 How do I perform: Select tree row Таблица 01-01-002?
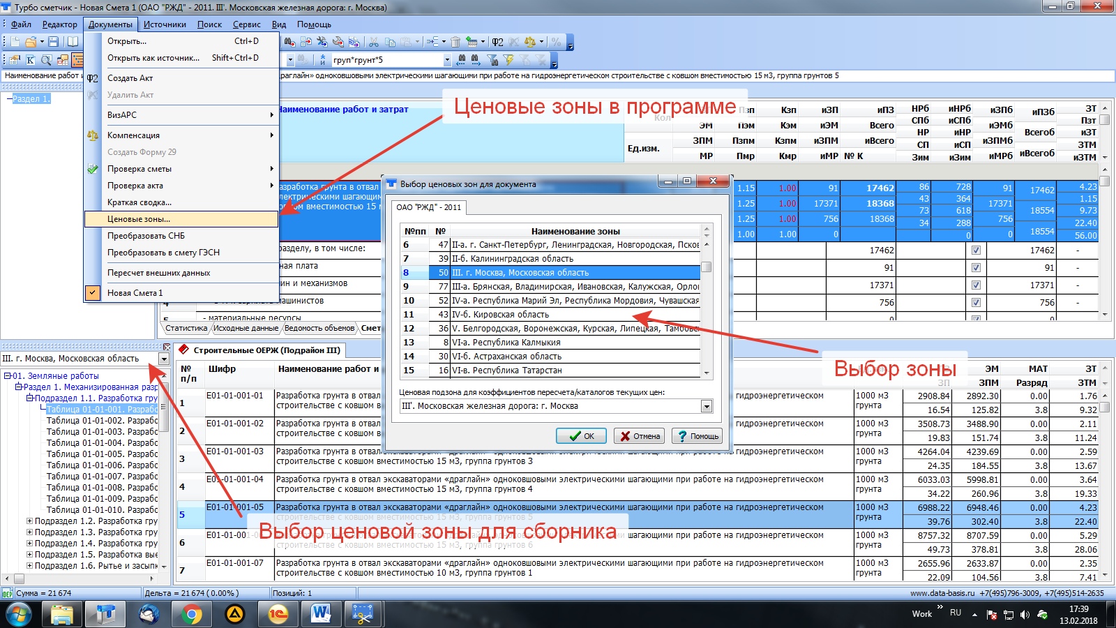(x=102, y=421)
